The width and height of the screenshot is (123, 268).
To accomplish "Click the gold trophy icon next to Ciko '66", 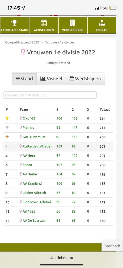I will pos(7,118).
